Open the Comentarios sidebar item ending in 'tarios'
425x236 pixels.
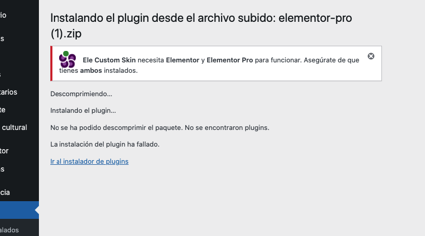point(9,92)
